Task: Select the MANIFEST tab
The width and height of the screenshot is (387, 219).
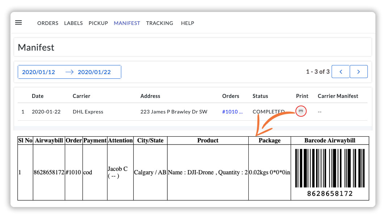Action: (127, 23)
